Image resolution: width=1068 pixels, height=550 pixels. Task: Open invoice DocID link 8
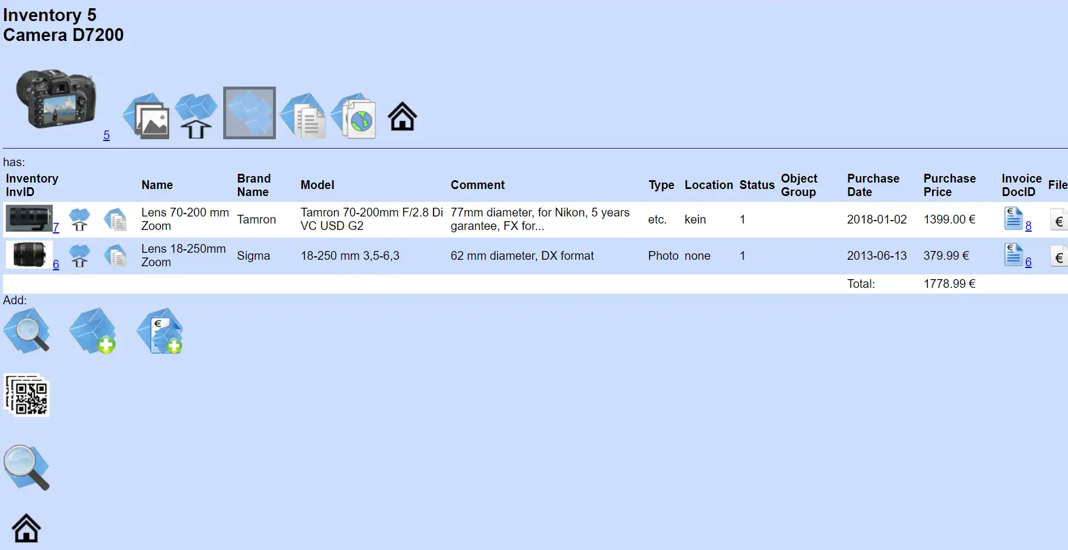point(1028,226)
